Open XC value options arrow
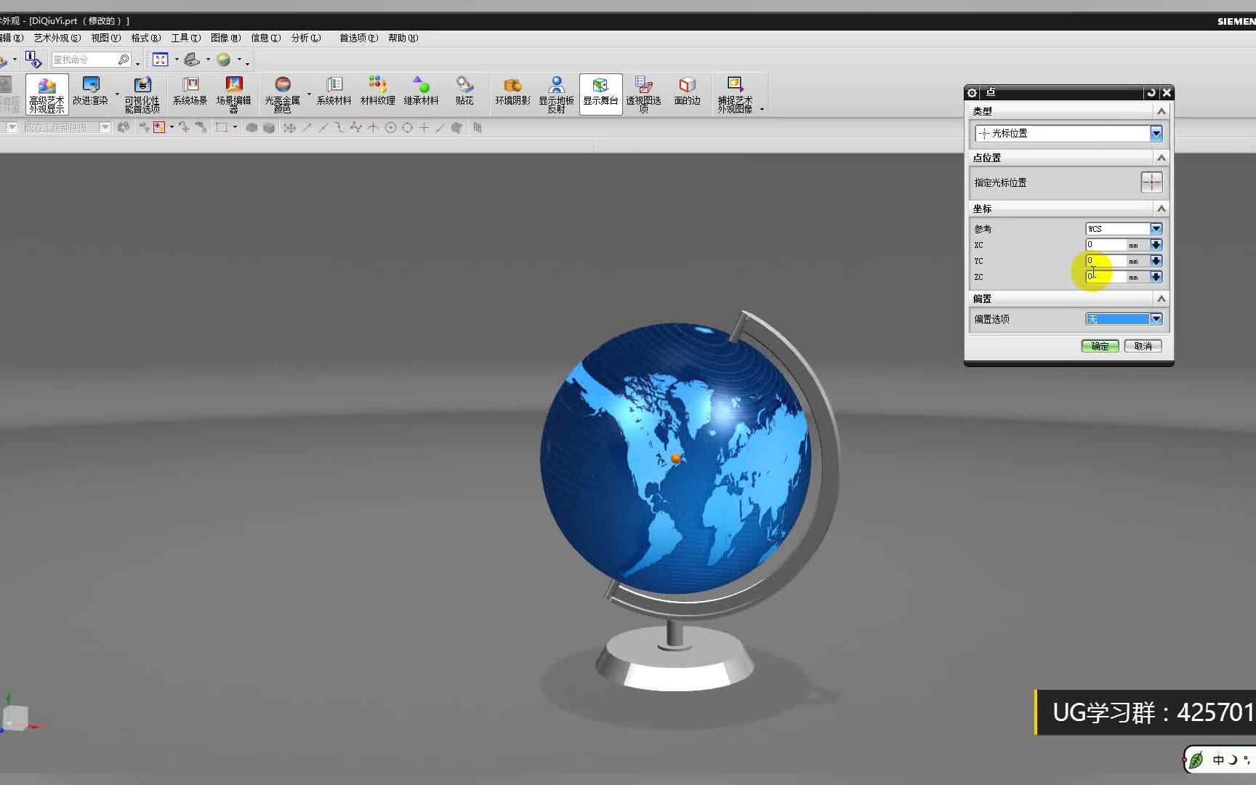 (x=1156, y=245)
